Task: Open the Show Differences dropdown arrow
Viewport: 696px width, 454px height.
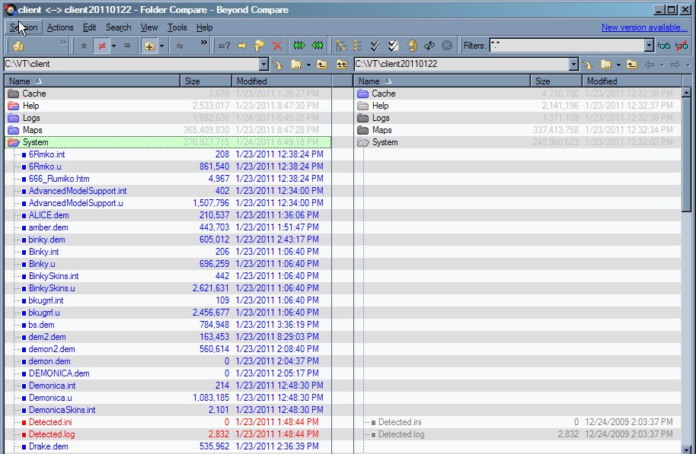Action: coord(114,46)
